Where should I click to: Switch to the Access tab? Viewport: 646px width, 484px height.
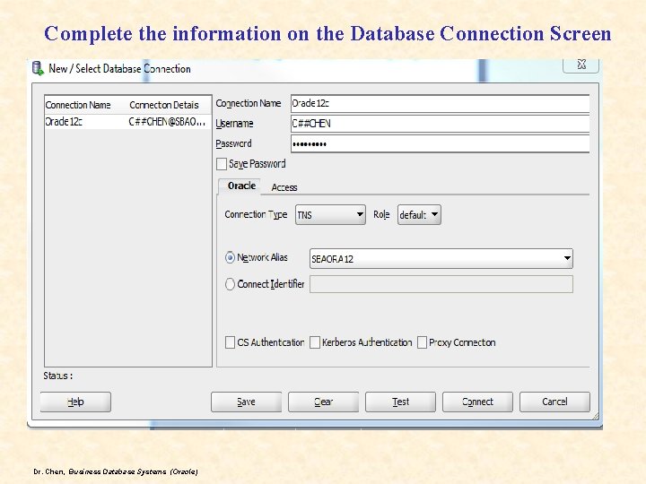pos(284,187)
